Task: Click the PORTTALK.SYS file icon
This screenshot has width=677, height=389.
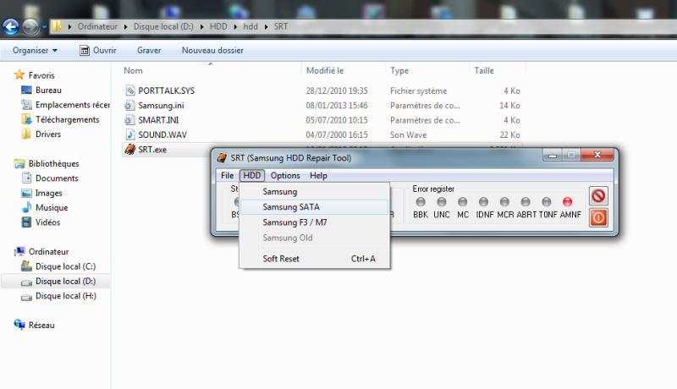Action: point(130,90)
